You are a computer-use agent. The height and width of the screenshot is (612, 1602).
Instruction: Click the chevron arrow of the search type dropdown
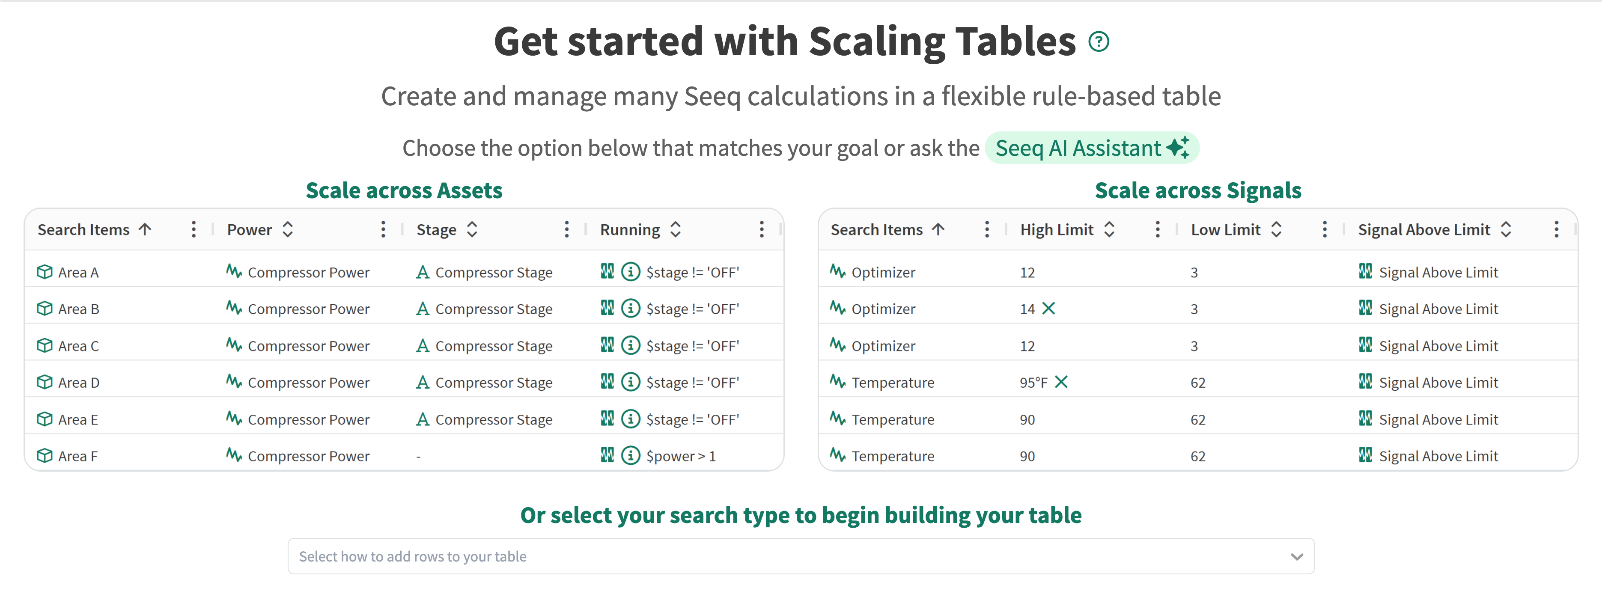(1297, 557)
